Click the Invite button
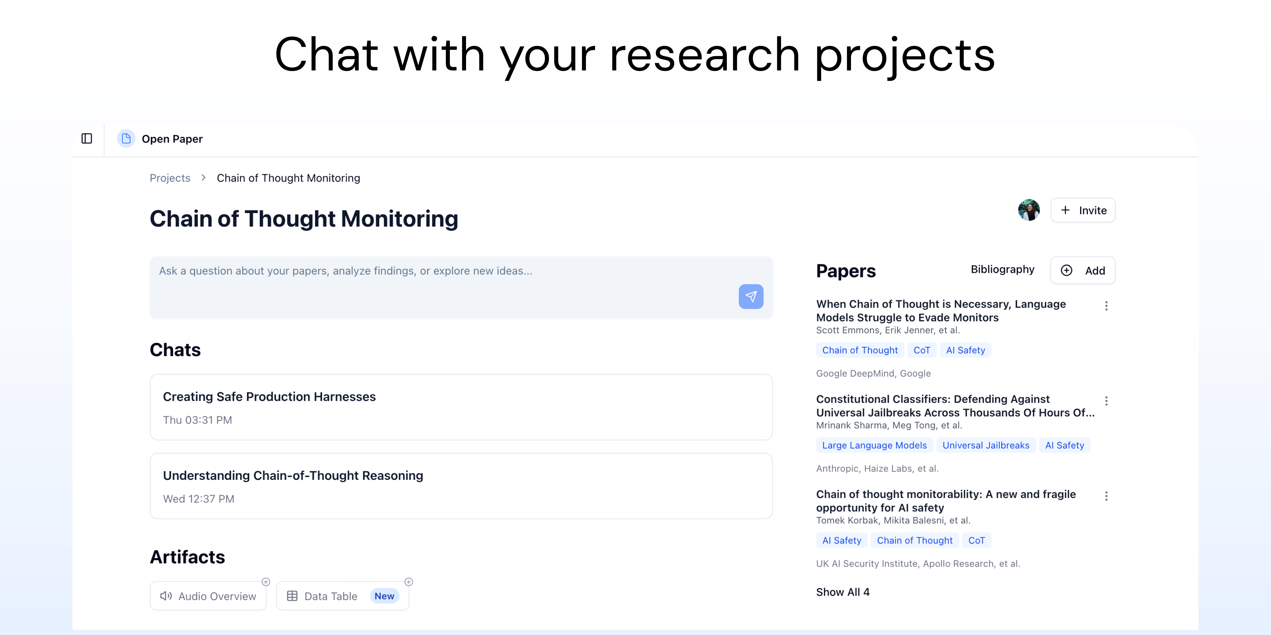 pyautogui.click(x=1083, y=210)
